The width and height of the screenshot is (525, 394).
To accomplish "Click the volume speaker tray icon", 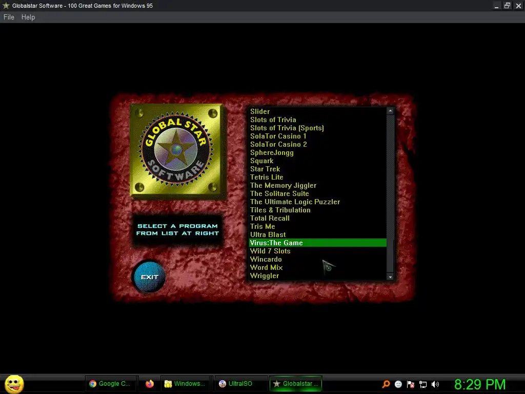I will point(435,384).
